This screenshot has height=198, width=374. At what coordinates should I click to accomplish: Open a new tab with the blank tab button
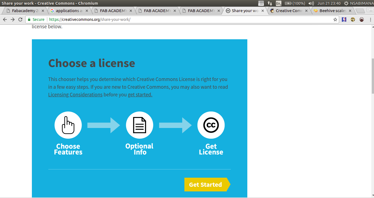tap(360, 11)
